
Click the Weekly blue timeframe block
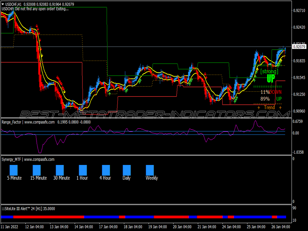pyautogui.click(x=150, y=170)
